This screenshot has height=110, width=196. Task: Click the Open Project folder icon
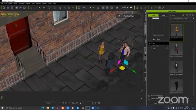tap(8, 8)
